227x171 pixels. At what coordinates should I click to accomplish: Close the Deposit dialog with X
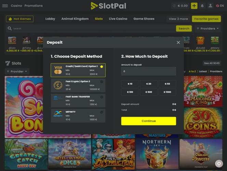point(178,42)
